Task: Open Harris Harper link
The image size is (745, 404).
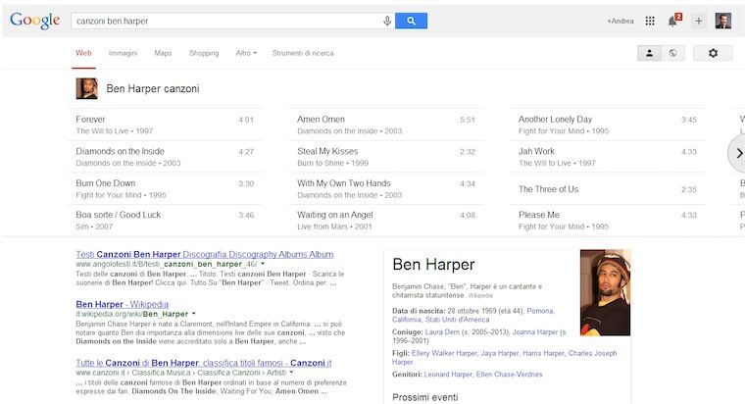Action: pyautogui.click(x=543, y=353)
